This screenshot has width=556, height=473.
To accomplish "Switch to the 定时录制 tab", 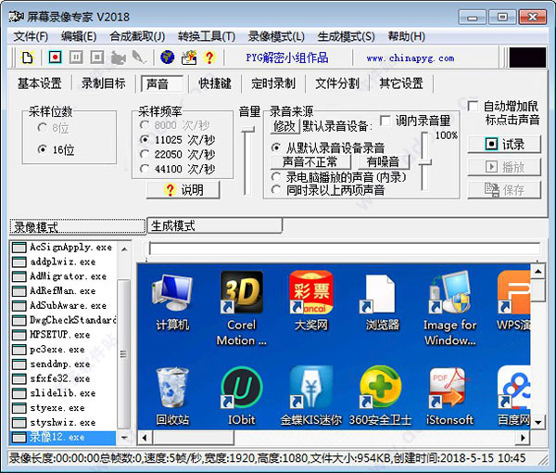I will pyautogui.click(x=273, y=83).
